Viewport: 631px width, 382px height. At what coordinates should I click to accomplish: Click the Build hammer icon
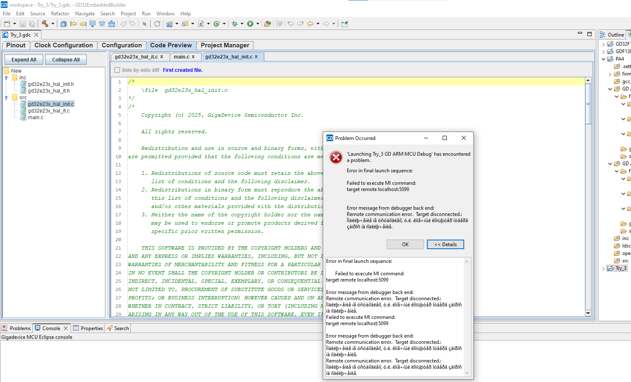pos(45,24)
